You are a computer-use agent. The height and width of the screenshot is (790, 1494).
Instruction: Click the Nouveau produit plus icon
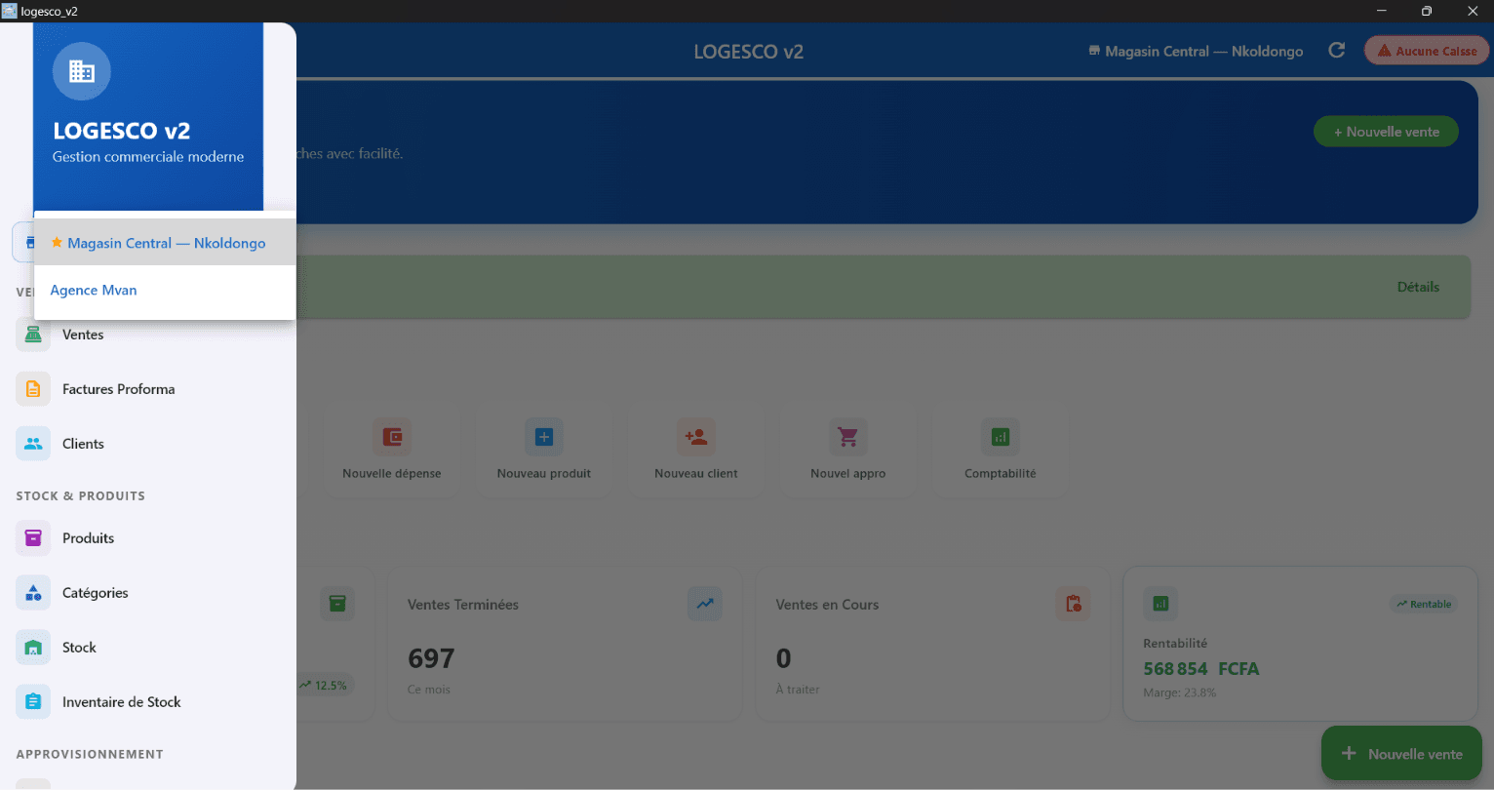click(544, 437)
